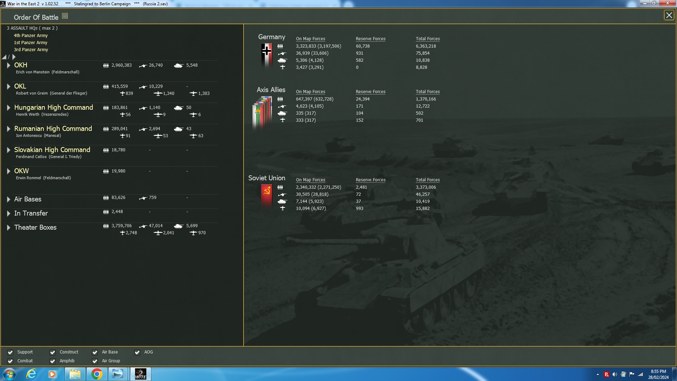Expand the OKH command tree
Screen dimensions: 677x381
(8, 65)
